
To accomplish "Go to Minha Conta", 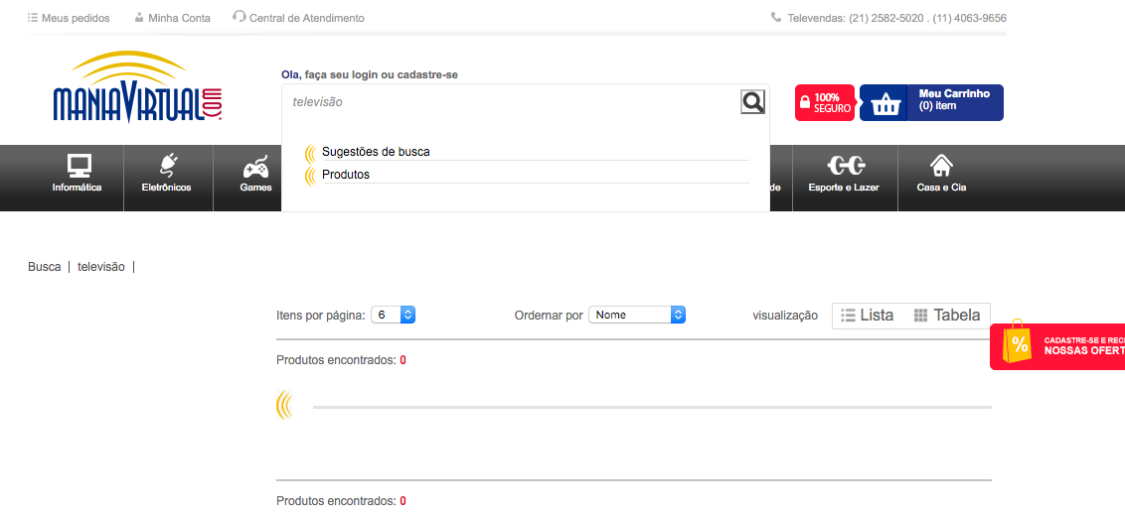I will 172,18.
